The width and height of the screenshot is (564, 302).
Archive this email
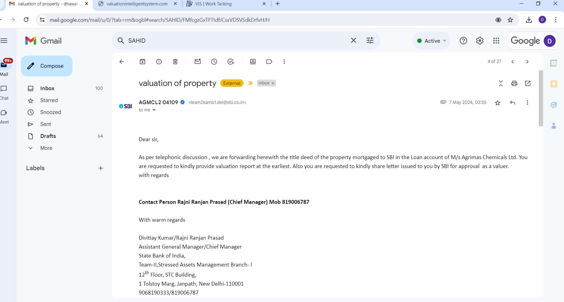pos(142,62)
